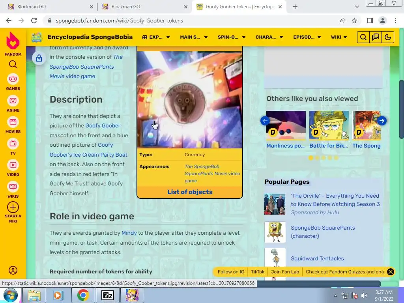
Task: Click the taskbar volume speaker icon
Action: (364, 296)
